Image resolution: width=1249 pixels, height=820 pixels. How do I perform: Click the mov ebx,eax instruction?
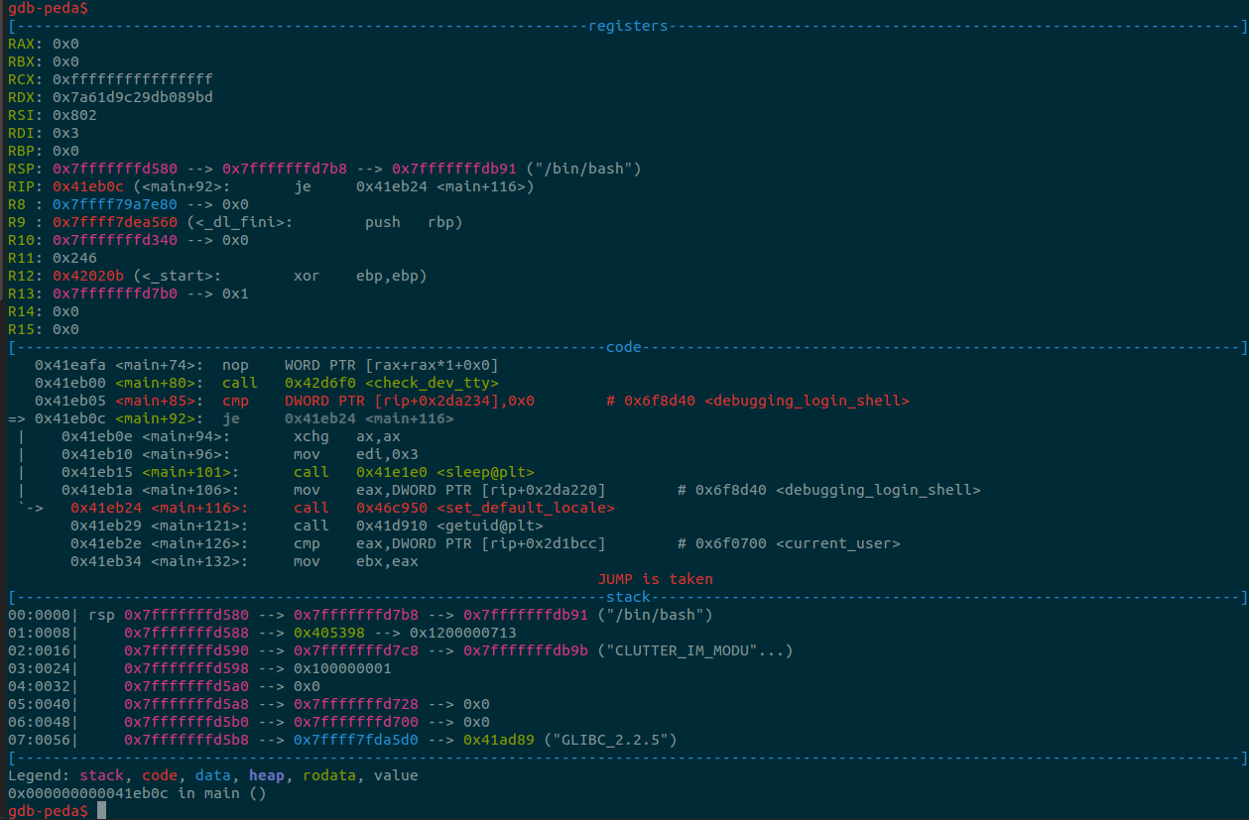coord(356,561)
